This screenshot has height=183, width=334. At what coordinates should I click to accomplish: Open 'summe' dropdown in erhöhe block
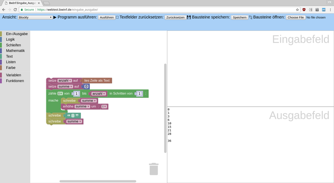tap(82, 106)
